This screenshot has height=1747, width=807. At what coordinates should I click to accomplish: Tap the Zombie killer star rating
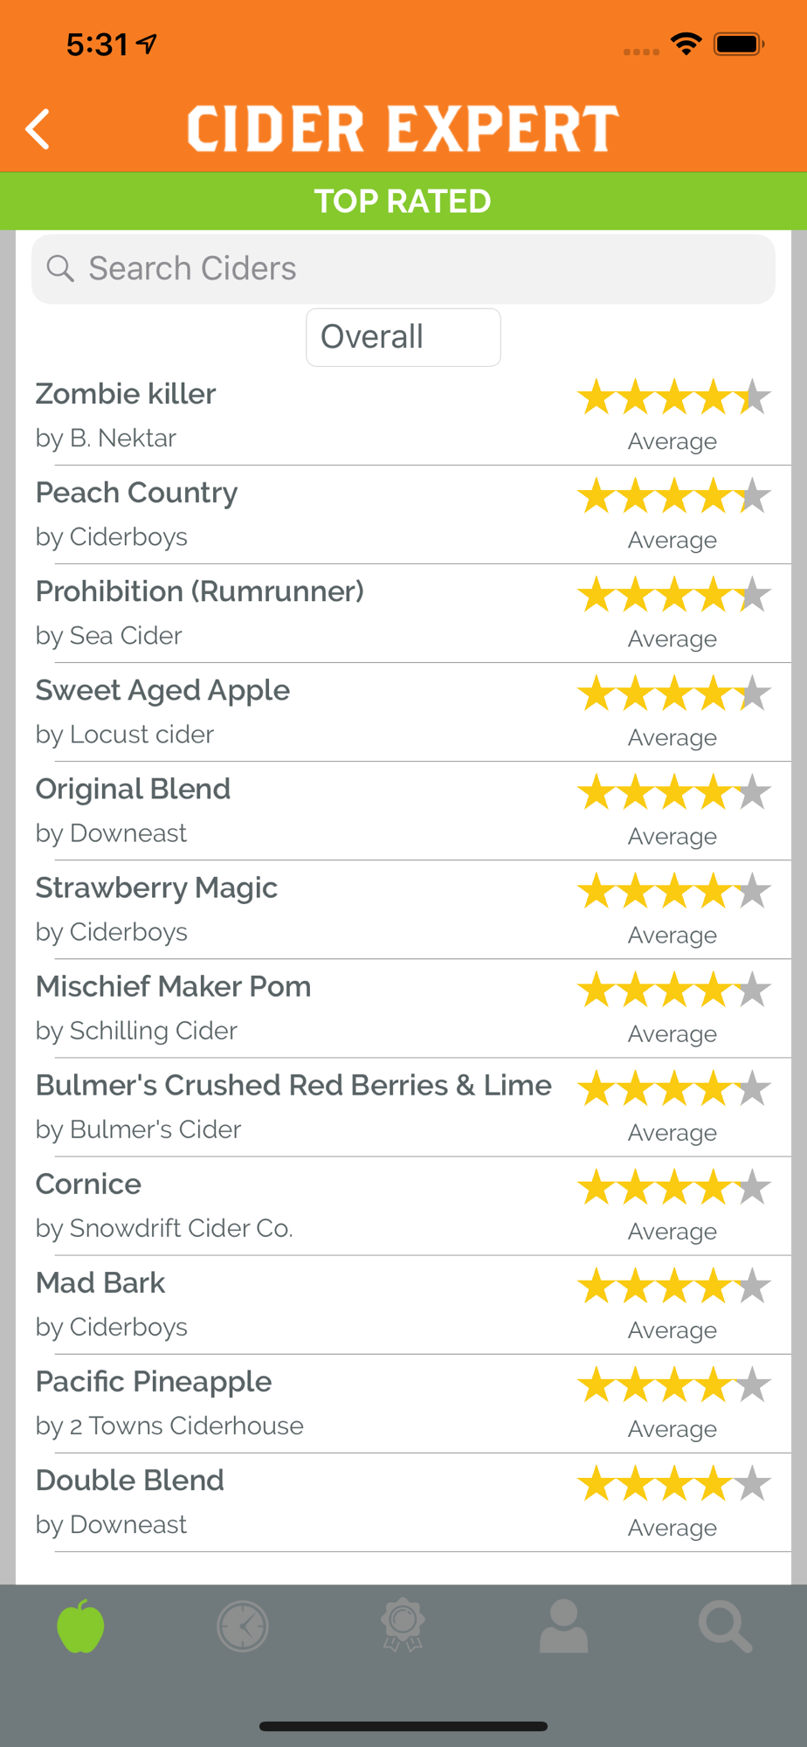coord(673,397)
